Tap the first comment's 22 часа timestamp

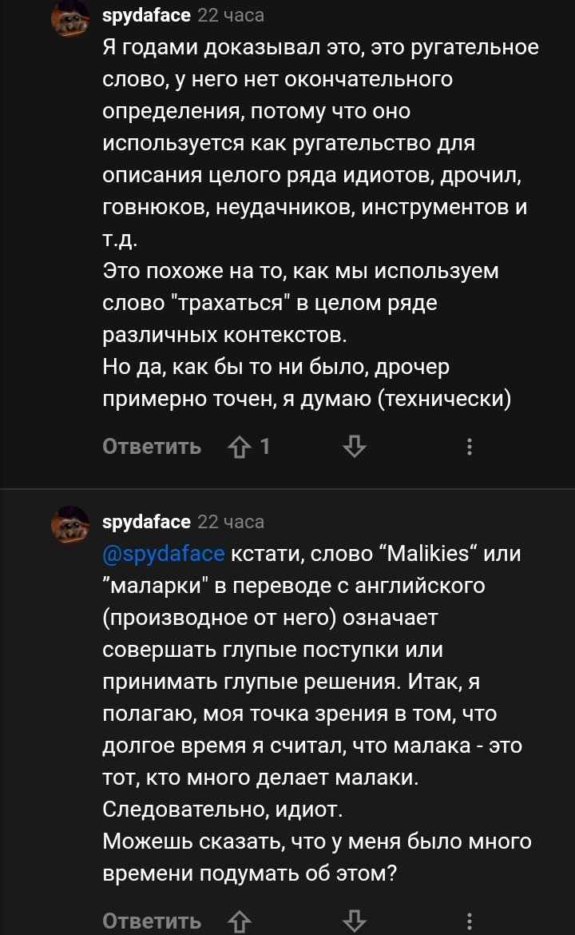(x=231, y=15)
